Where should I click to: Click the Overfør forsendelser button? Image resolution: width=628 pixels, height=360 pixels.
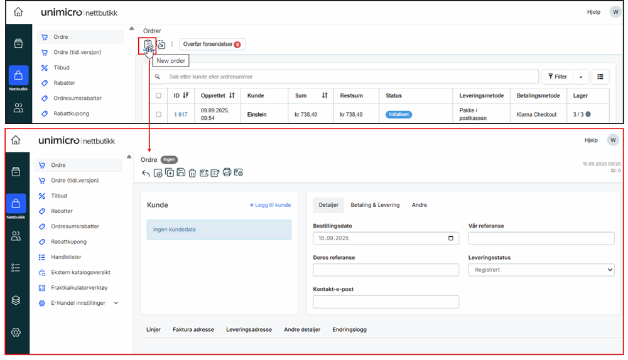pyautogui.click(x=212, y=45)
